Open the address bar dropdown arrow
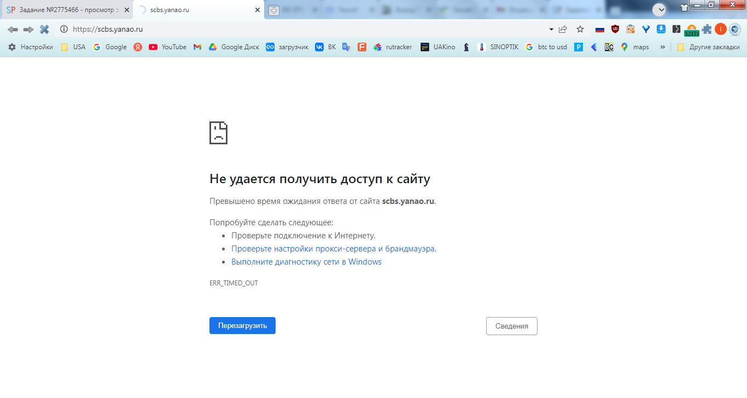747x398 pixels. 551,30
